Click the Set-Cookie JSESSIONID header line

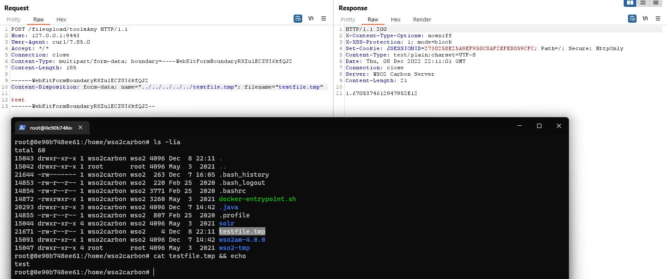click(x=484, y=48)
